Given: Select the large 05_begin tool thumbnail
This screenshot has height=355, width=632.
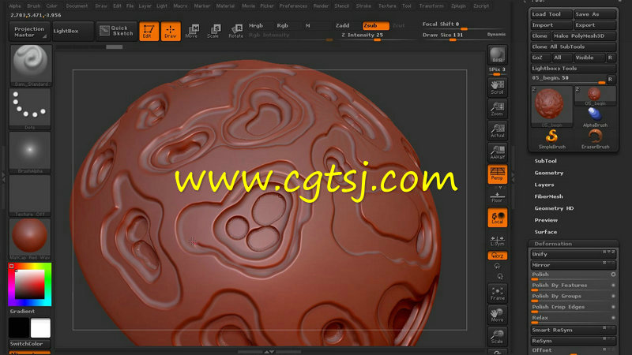Looking at the screenshot, I should (x=551, y=106).
